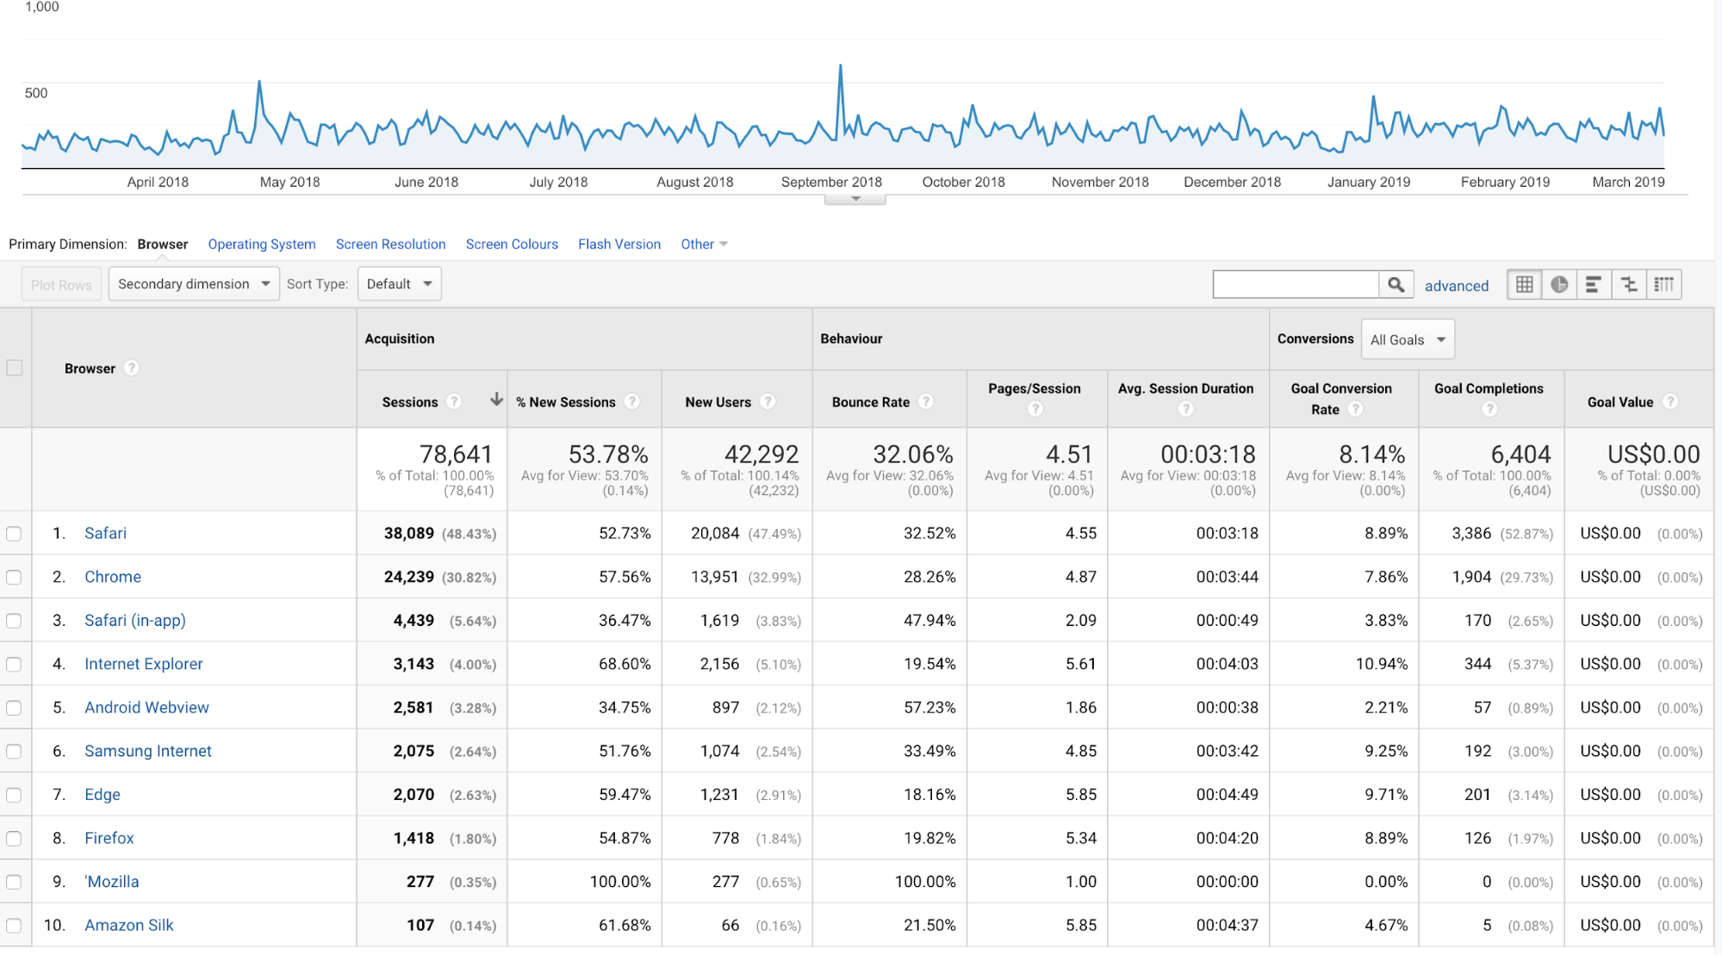Check the Samsung Internet row checkbox

(14, 752)
